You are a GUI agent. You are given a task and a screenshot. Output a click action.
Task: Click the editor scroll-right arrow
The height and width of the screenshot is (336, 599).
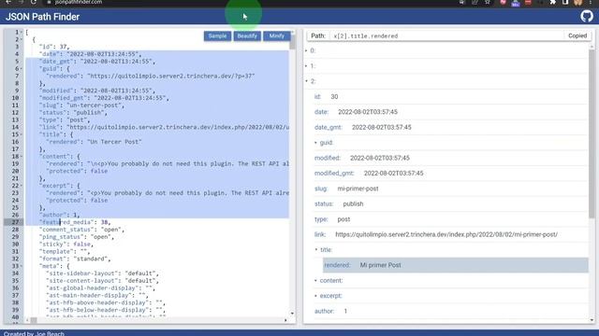pos(285,320)
